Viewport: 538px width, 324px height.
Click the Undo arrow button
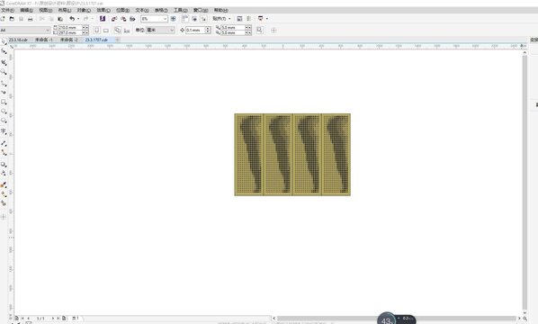[x=72, y=19]
